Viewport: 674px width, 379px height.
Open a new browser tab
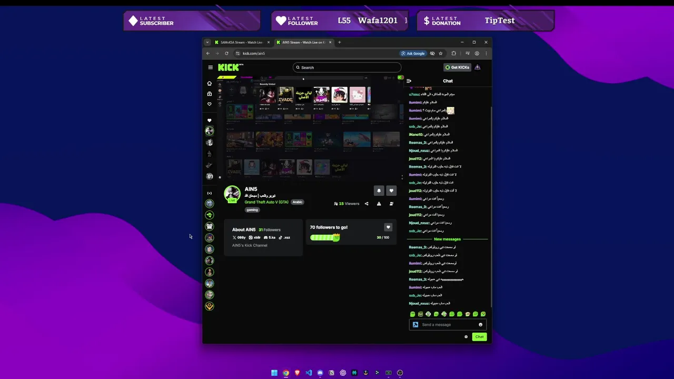340,42
